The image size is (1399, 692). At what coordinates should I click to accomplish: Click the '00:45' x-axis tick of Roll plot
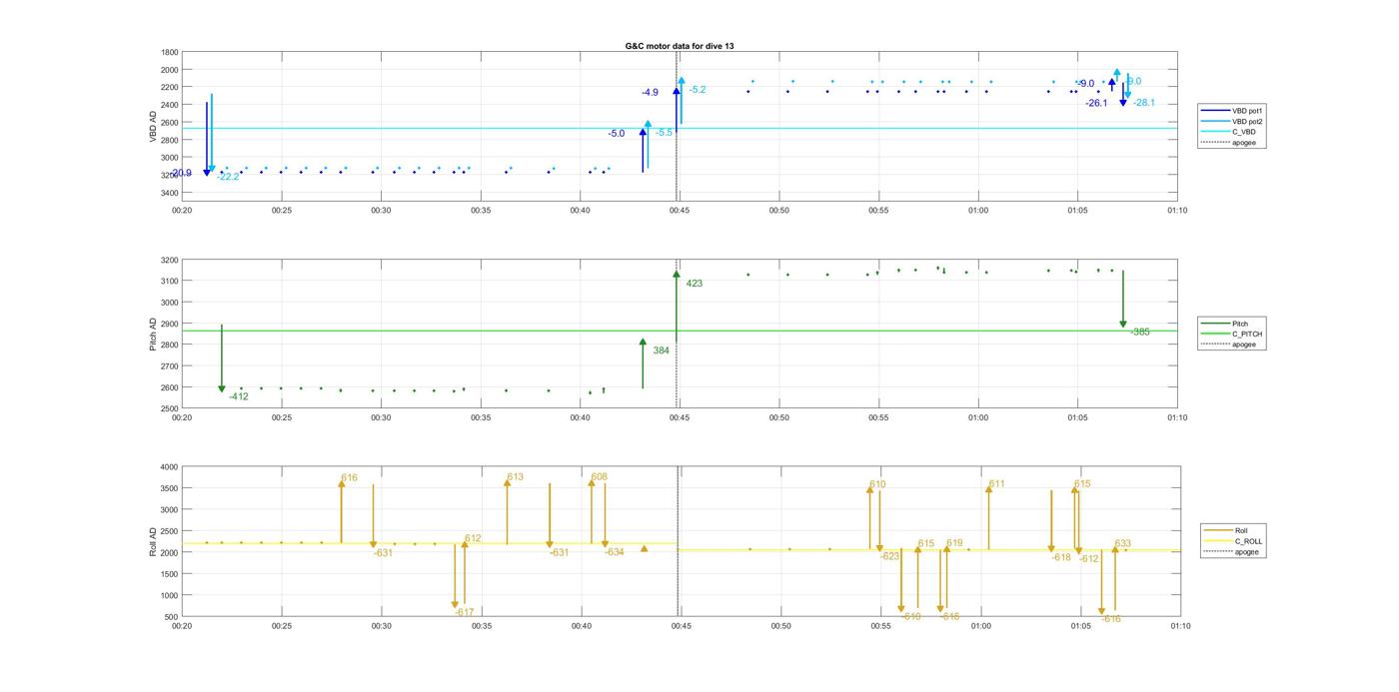pyautogui.click(x=681, y=626)
